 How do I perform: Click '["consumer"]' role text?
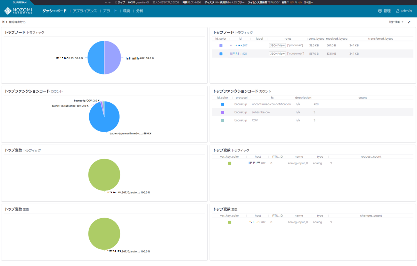click(x=296, y=54)
